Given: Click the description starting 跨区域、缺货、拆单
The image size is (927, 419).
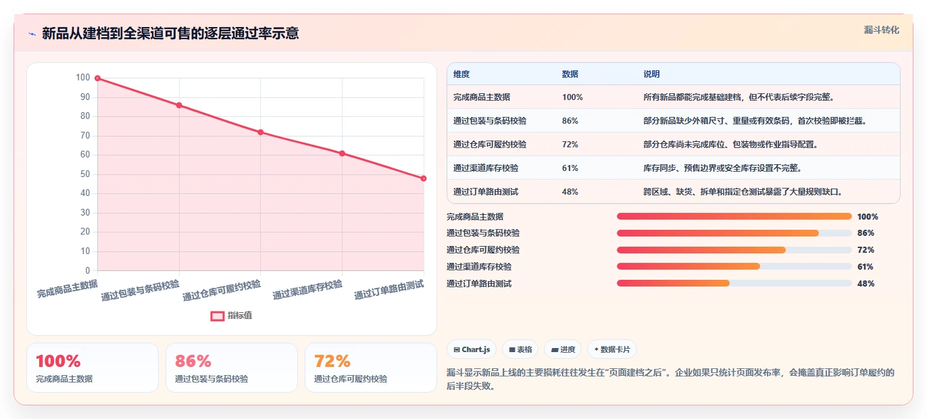Looking at the screenshot, I should coord(743,192).
